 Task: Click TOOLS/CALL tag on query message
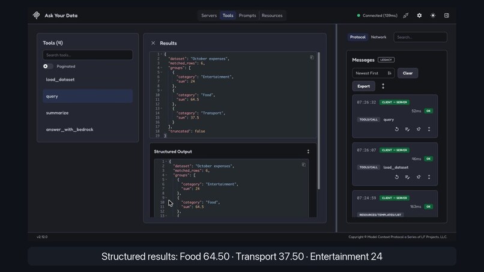[x=368, y=119]
